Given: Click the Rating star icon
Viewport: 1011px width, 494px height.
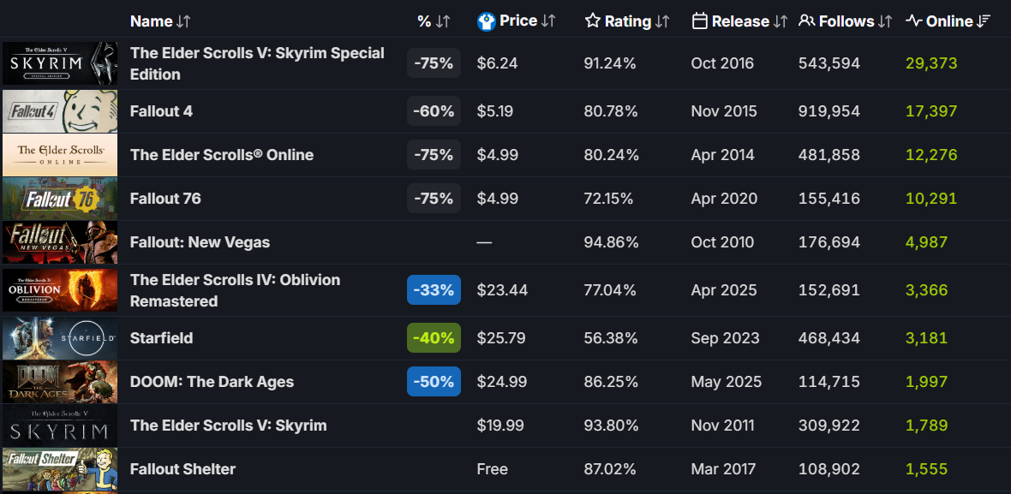Looking at the screenshot, I should (x=593, y=21).
